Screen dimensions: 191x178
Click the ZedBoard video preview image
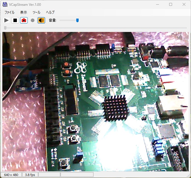95,102
